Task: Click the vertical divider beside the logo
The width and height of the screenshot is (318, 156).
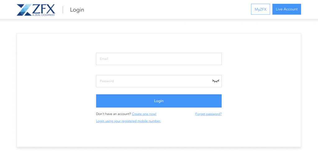Action: tap(63, 10)
